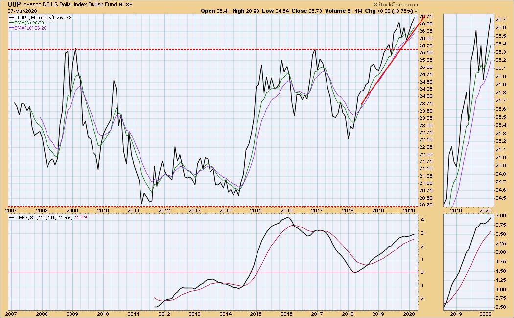Click the 25.5 label on the zoom panel axis
This screenshot has height=318, width=514.
pyautogui.click(x=500, y=117)
